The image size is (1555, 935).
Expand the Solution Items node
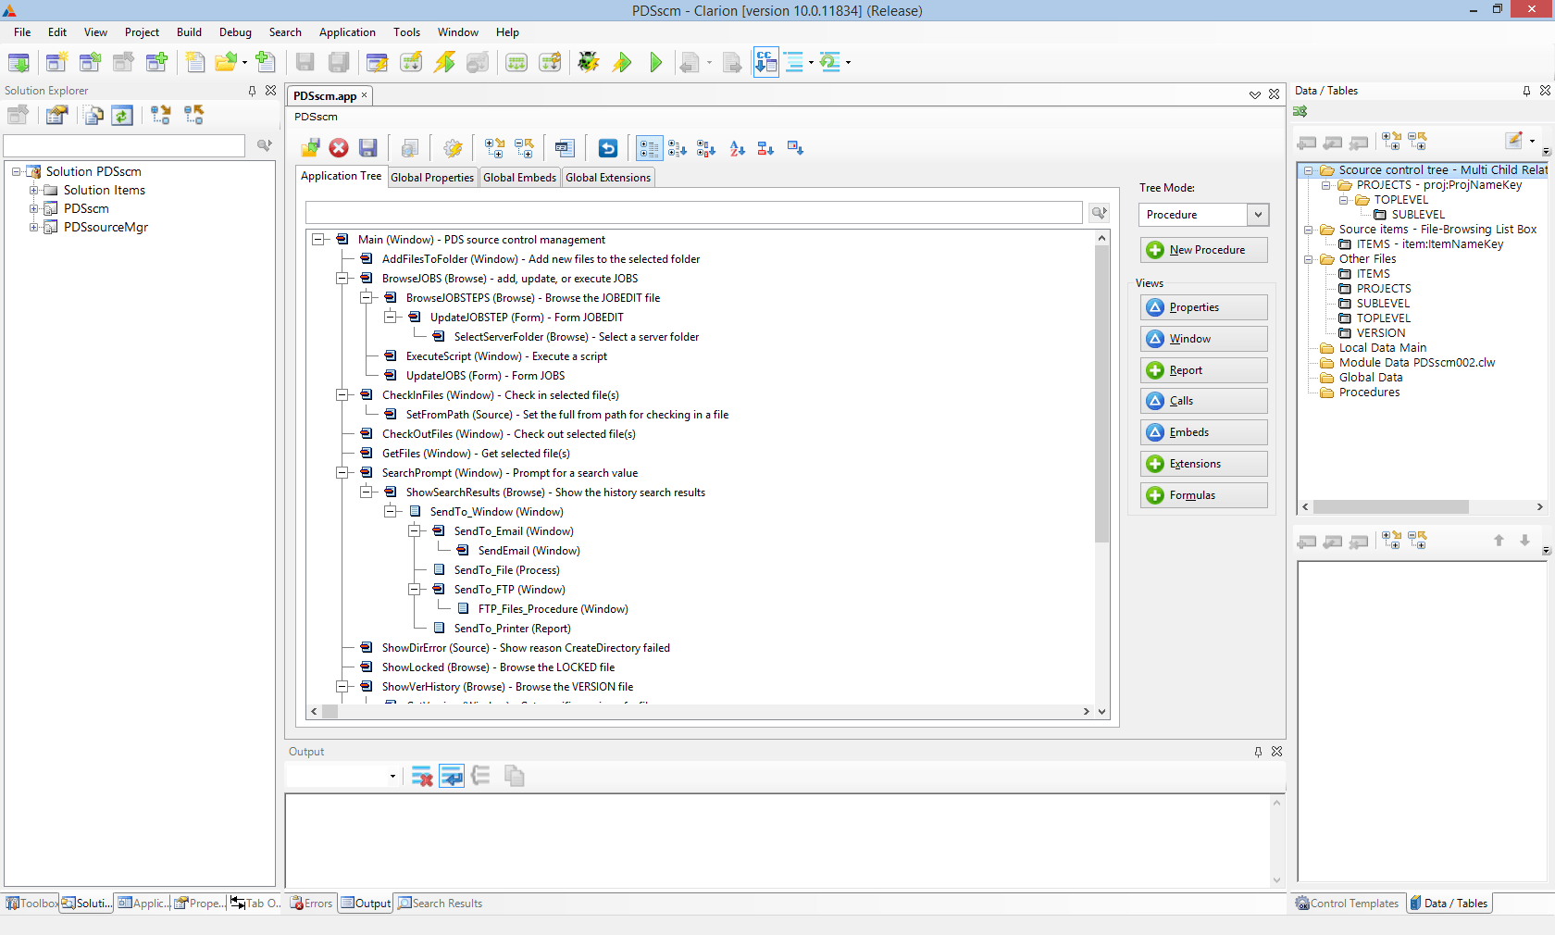[x=34, y=190]
